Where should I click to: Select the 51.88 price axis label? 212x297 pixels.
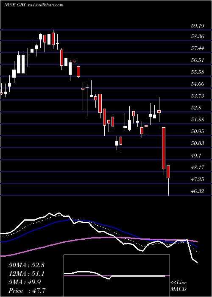click(197, 120)
